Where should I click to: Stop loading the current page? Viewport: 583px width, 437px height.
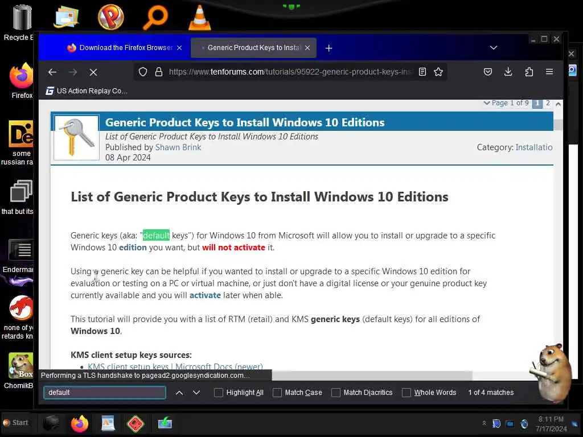(93, 72)
